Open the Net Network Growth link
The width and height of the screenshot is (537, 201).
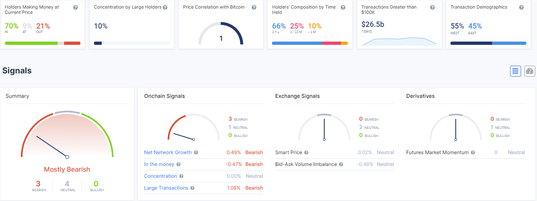click(168, 152)
